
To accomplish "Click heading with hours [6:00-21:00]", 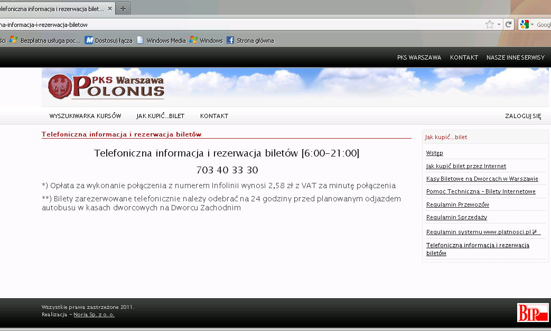I will click(226, 153).
